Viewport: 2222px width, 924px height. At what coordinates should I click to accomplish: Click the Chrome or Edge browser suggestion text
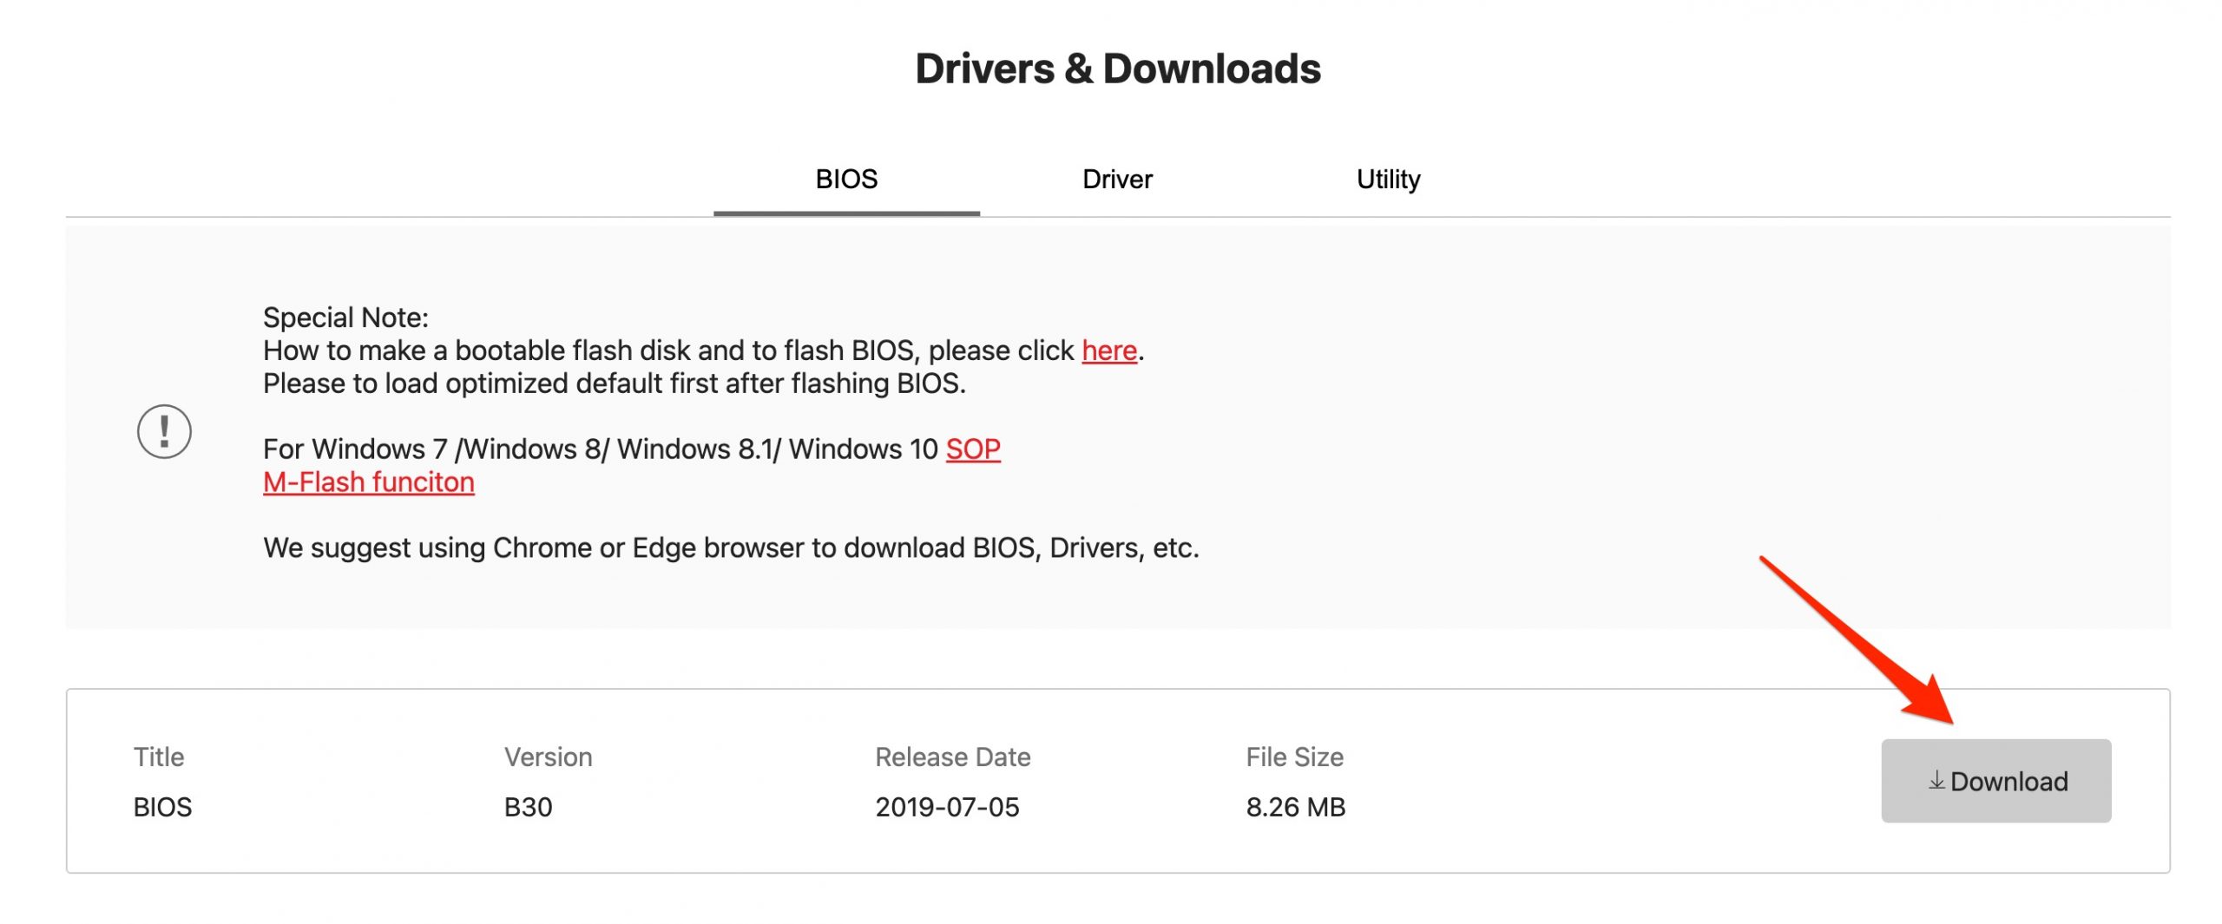coord(731,548)
